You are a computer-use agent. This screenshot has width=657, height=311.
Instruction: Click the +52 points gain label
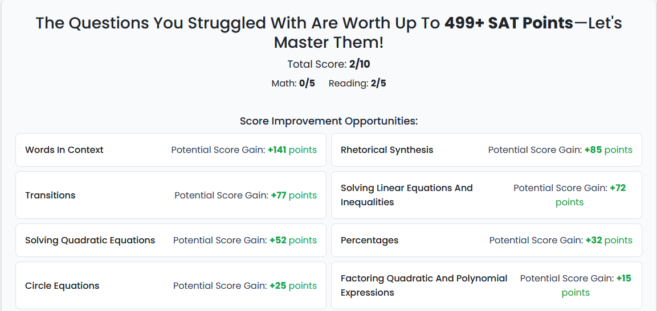[x=293, y=240]
